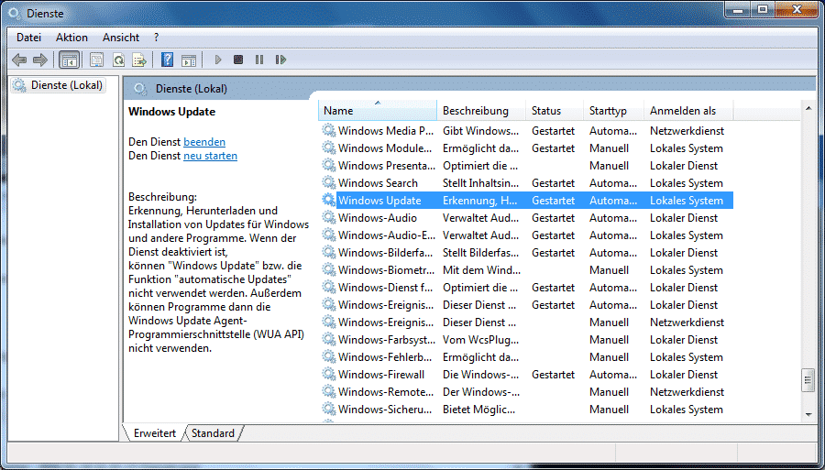Screen dimensions: 825x470
Task: Open the Datei menu
Action: click(x=29, y=38)
